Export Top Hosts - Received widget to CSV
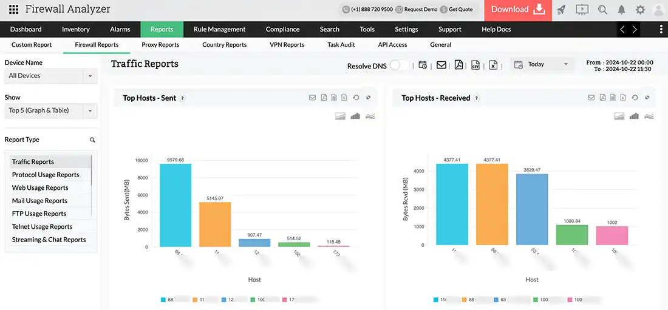668x310 pixels. tap(613, 98)
